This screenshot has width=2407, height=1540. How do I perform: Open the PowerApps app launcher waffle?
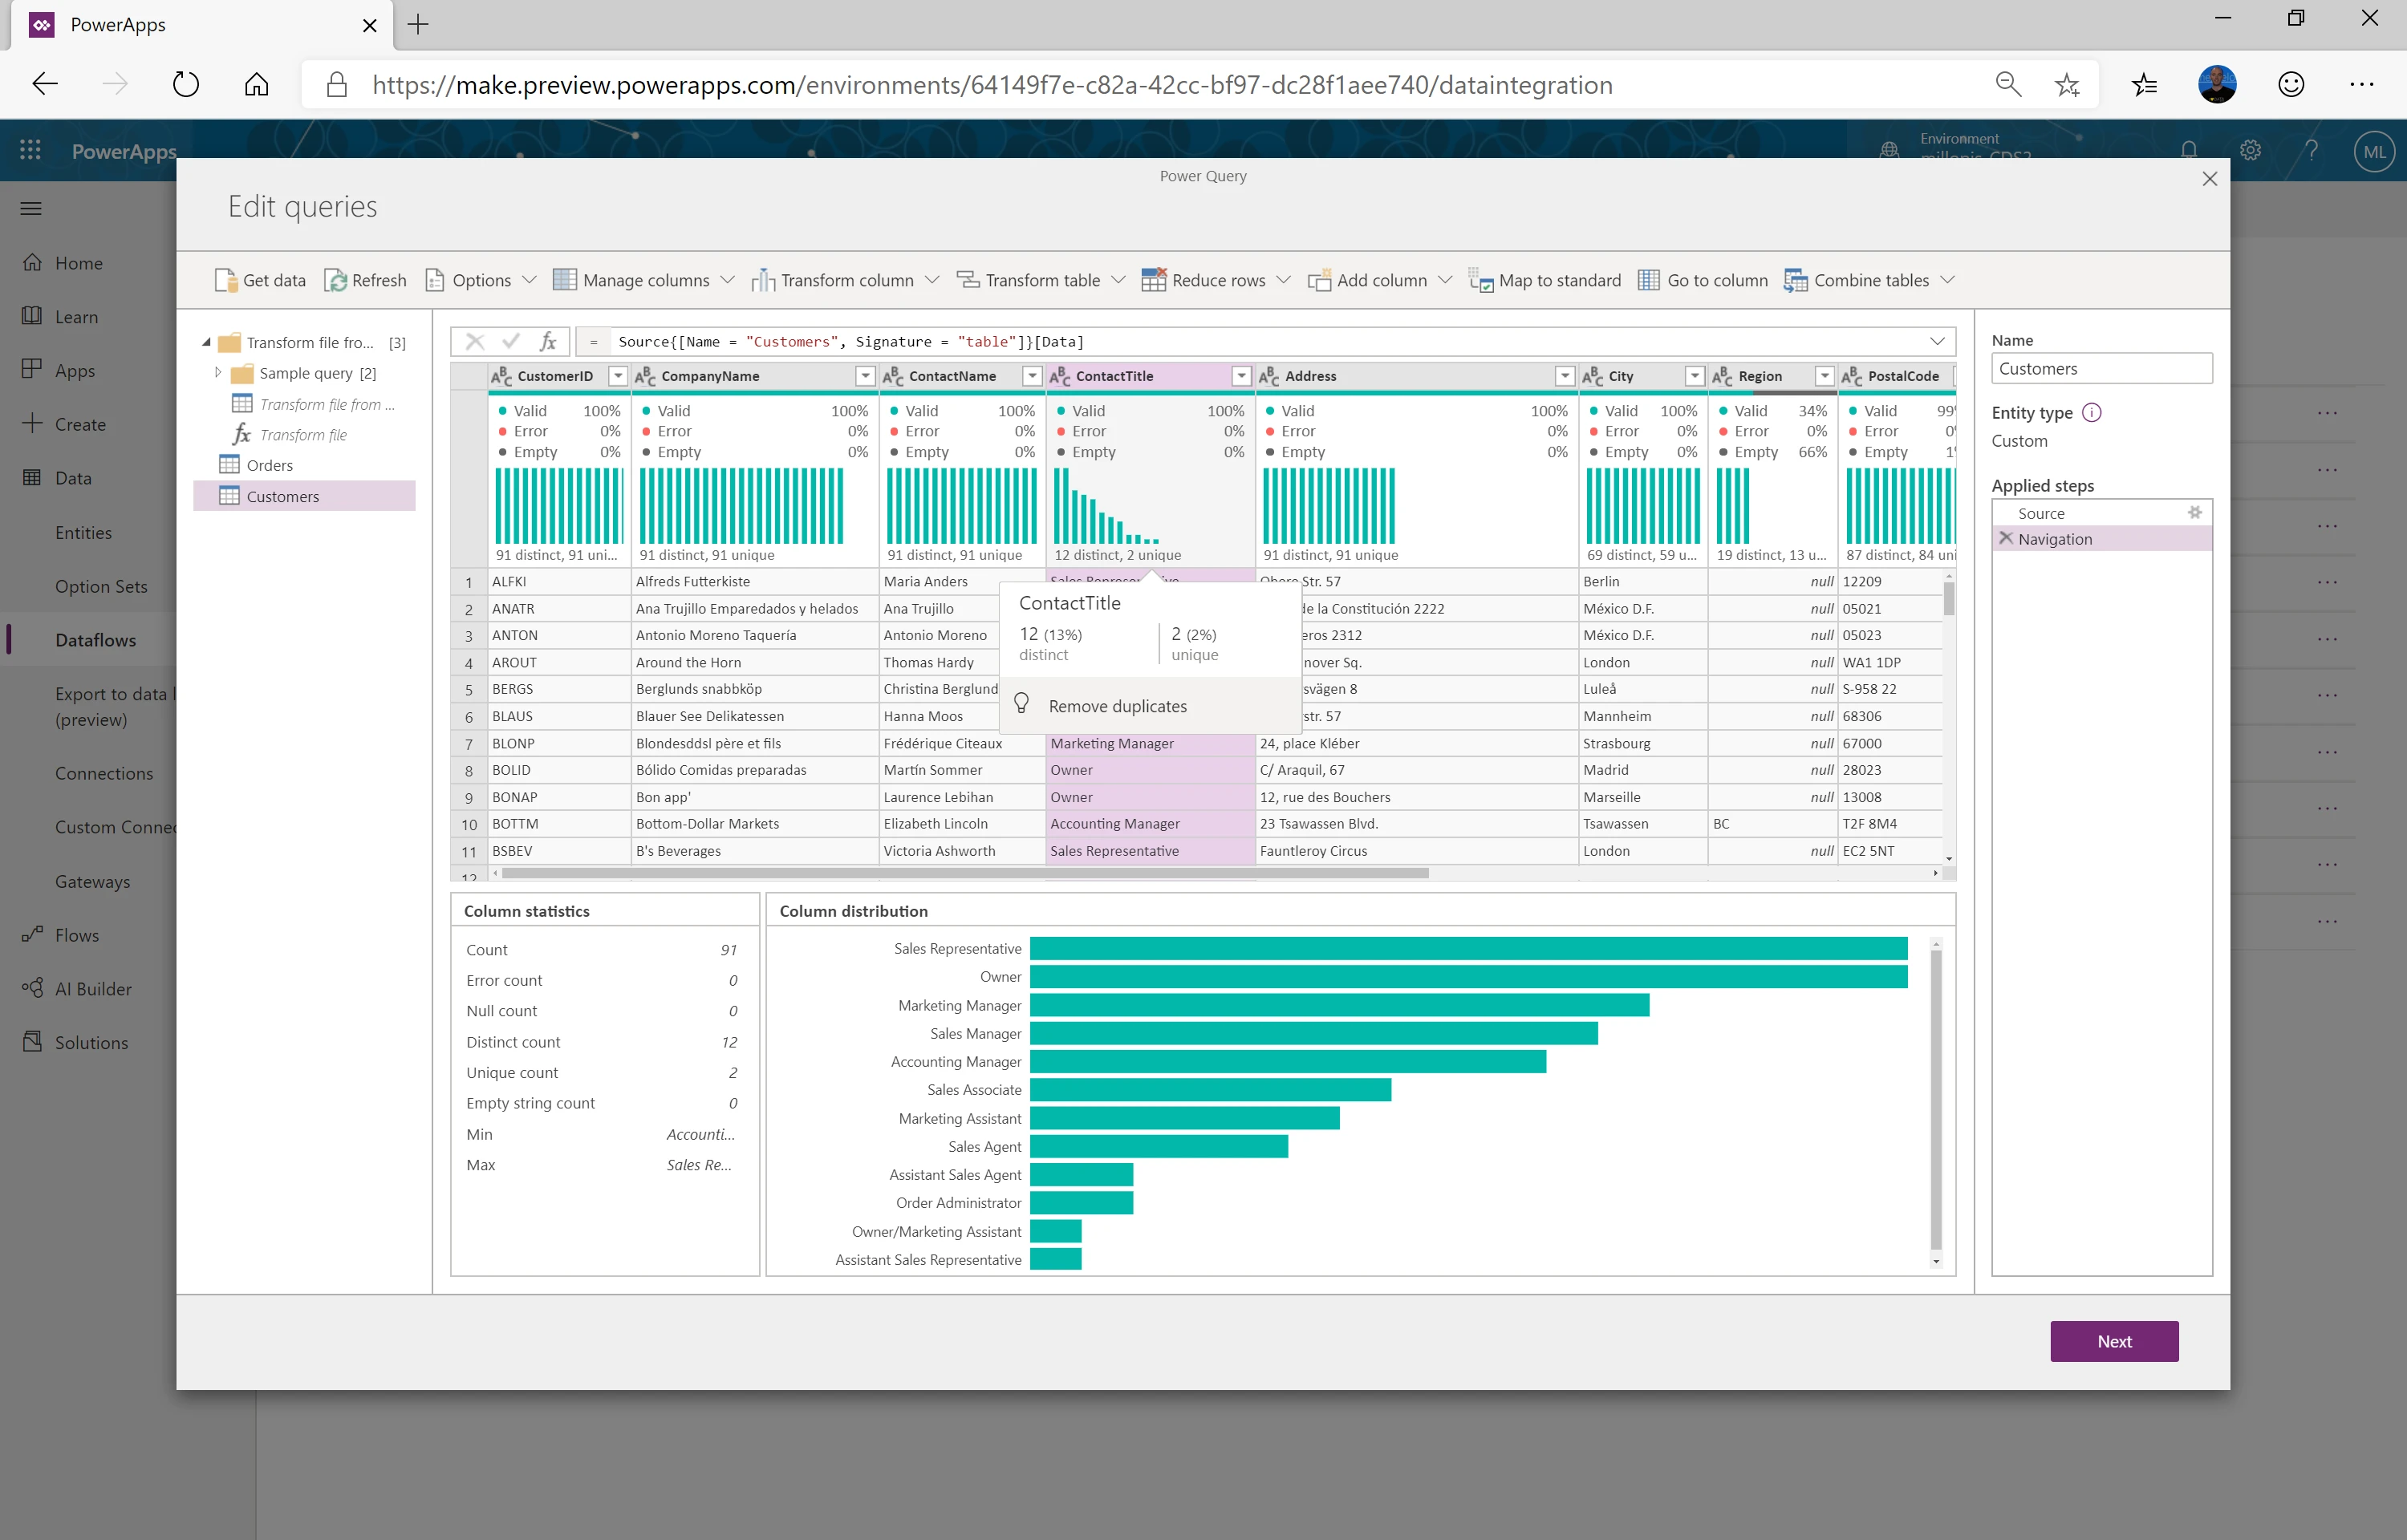point(30,150)
